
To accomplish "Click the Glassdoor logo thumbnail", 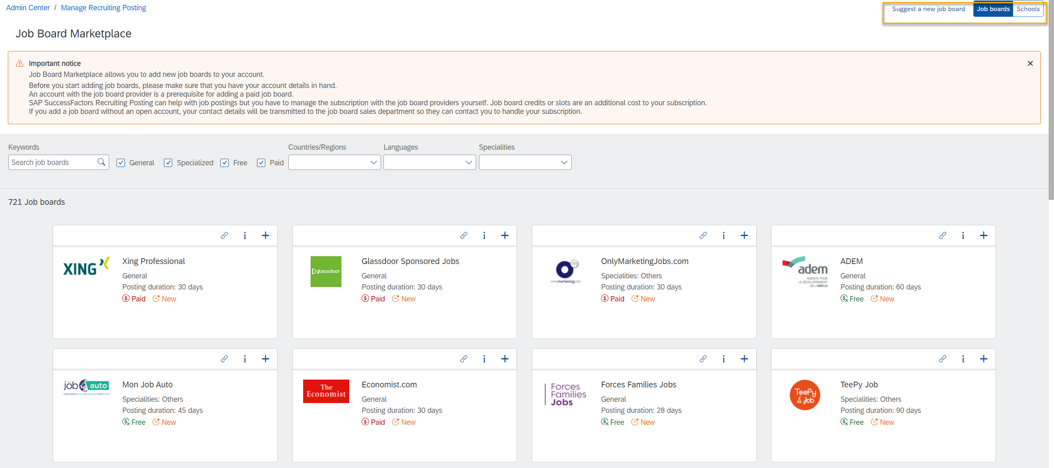I will 326,271.
